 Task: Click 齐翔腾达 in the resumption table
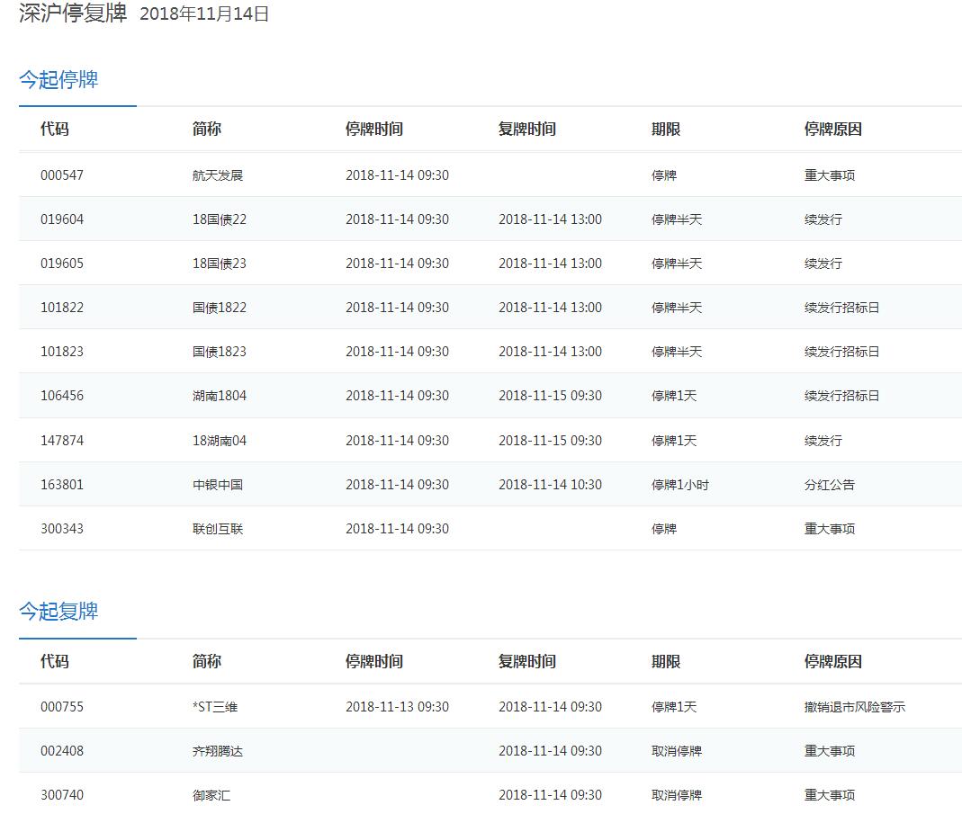(218, 751)
